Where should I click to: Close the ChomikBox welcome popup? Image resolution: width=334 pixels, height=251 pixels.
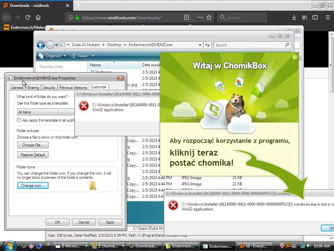click(294, 57)
